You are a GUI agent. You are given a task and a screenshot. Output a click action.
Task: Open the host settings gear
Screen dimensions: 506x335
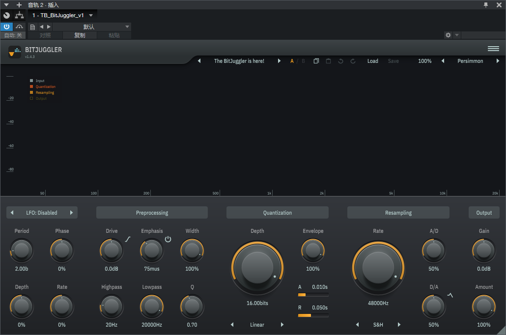pyautogui.click(x=448, y=35)
